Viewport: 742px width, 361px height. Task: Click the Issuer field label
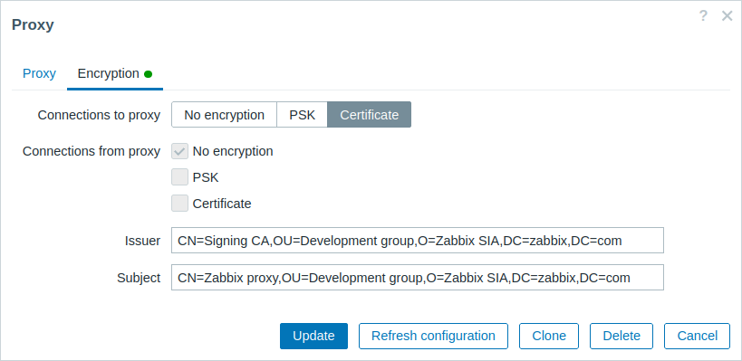click(x=142, y=241)
